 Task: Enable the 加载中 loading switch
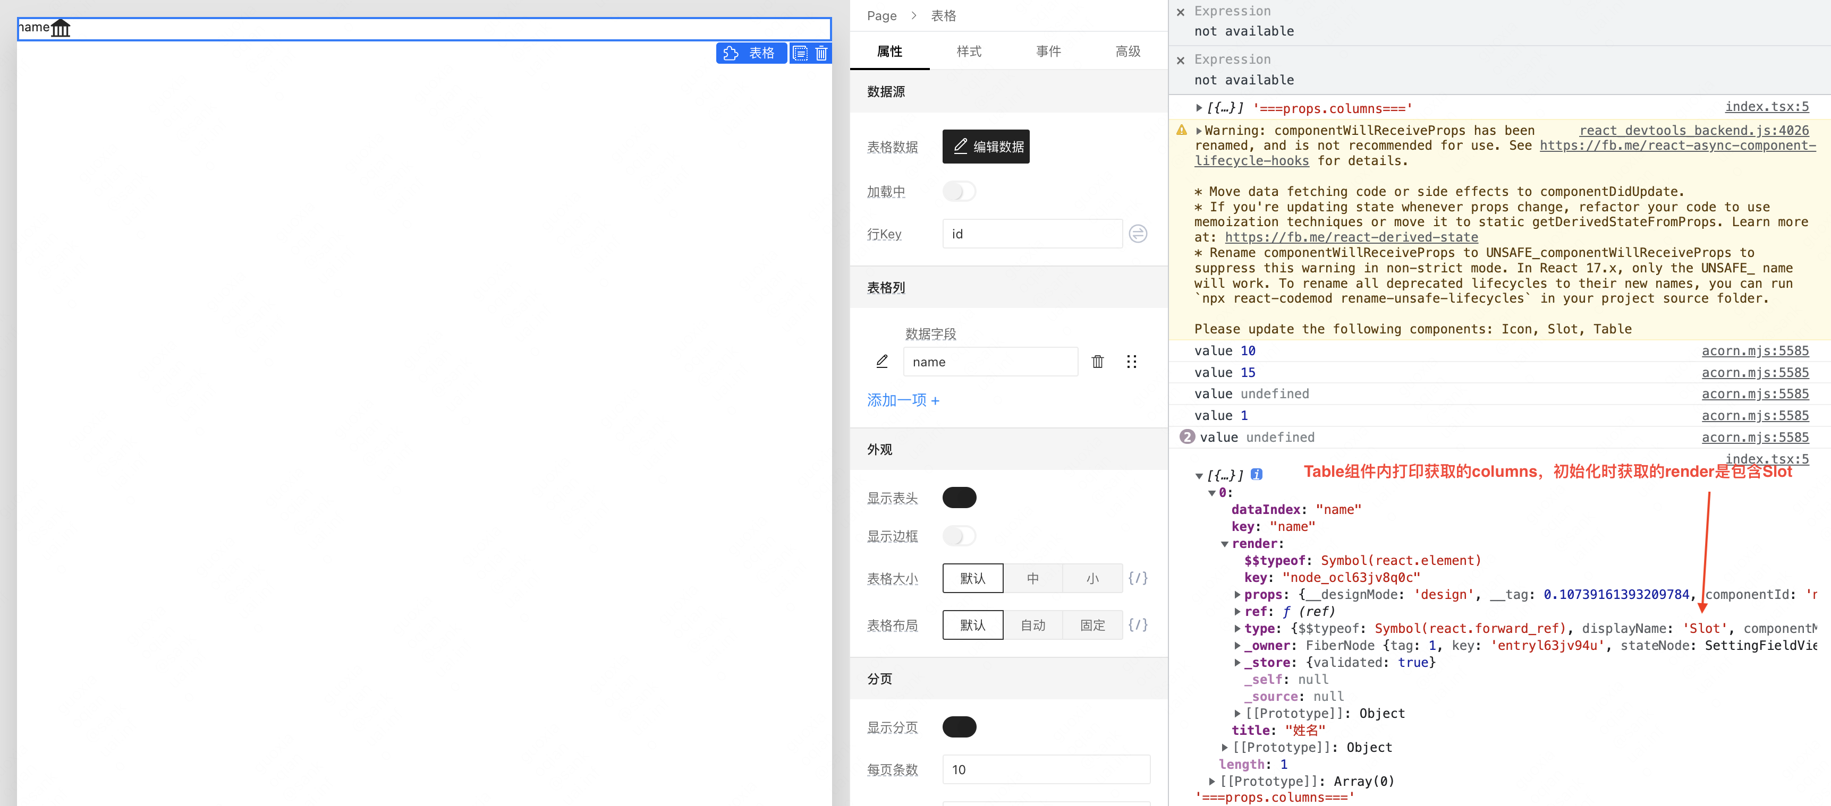coord(960,191)
